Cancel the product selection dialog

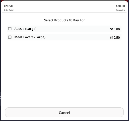click(64, 112)
